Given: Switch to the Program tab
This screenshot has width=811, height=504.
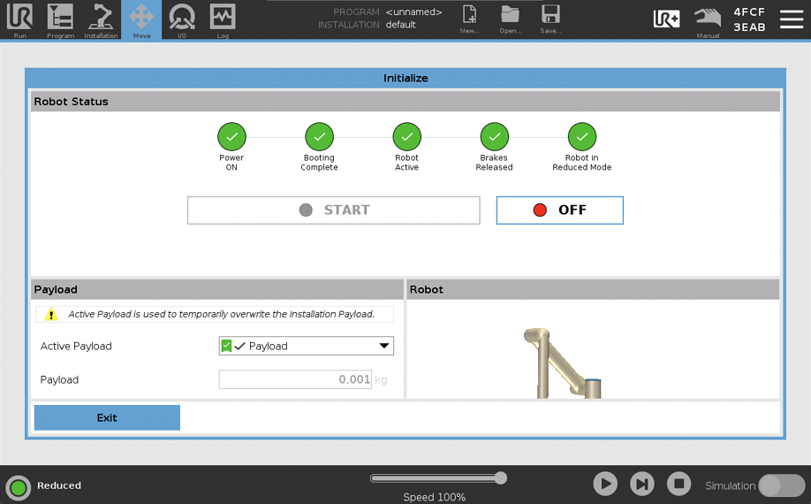Looking at the screenshot, I should [x=60, y=19].
